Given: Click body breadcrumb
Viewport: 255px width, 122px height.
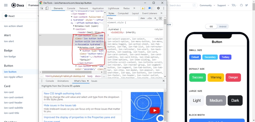Looking at the screenshot, I should [90, 76].
